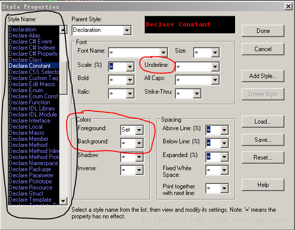Open Help for Style Properties
The image size is (295, 230).
(263, 185)
